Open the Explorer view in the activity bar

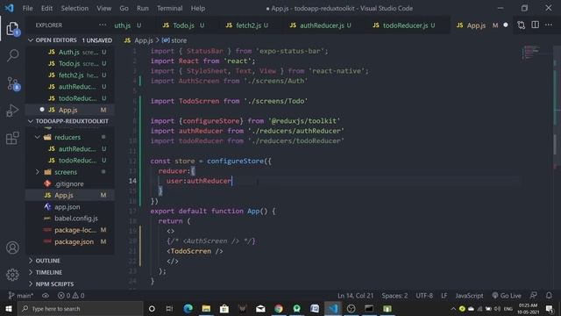pos(12,29)
